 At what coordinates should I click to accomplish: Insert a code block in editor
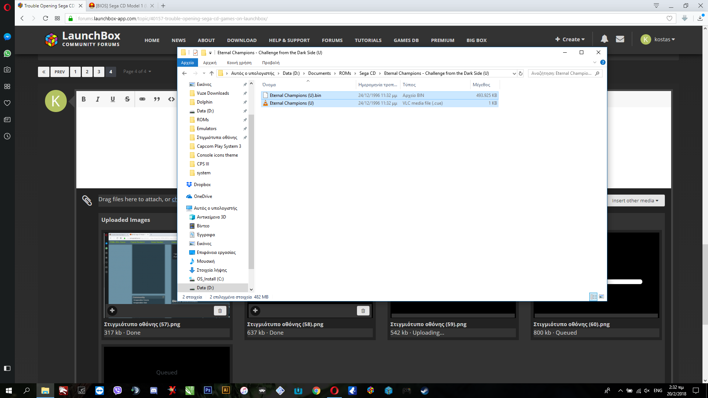(x=171, y=99)
